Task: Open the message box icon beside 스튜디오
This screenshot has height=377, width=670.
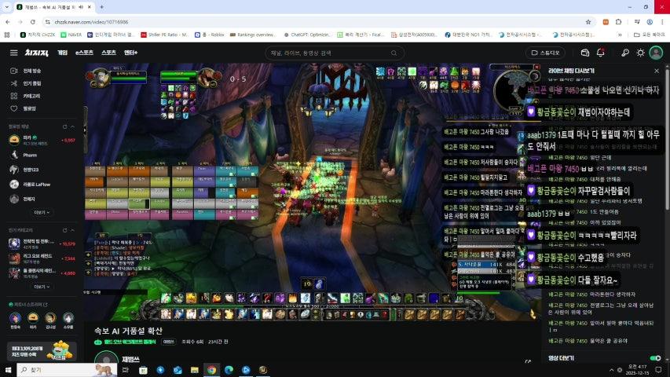Action: point(585,53)
